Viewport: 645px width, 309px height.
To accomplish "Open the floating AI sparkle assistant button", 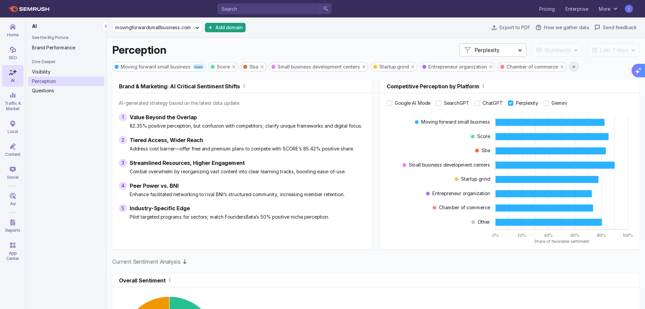I will coord(638,71).
